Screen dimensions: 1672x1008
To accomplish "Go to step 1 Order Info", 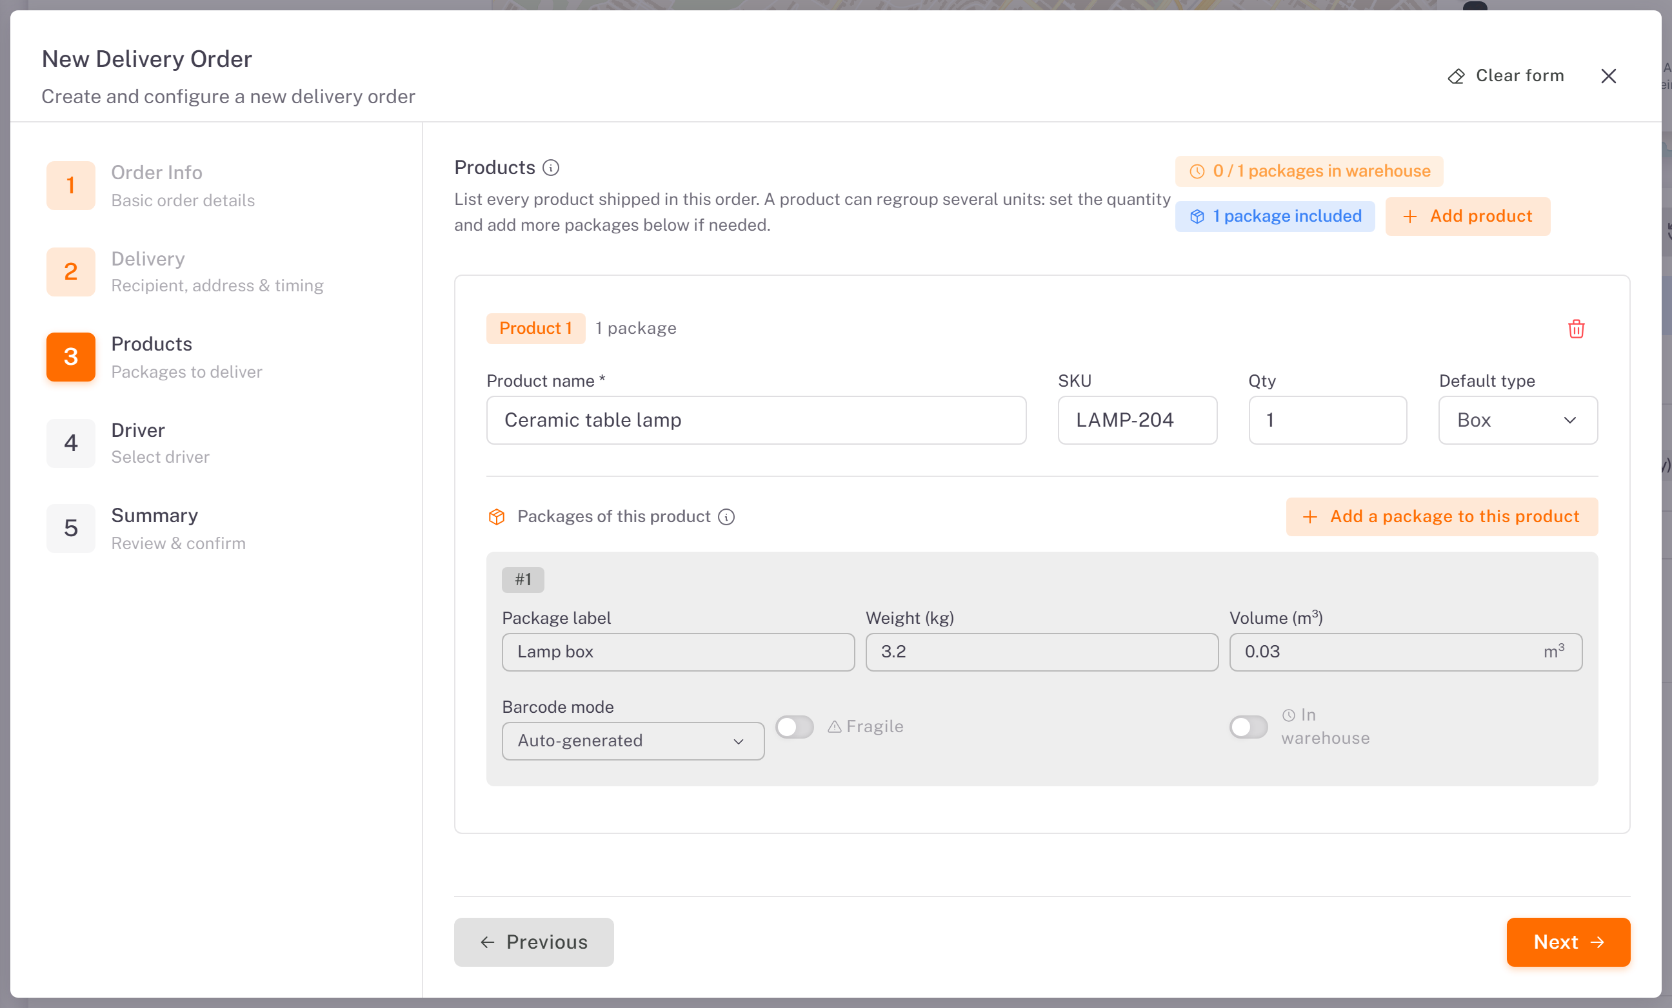I will pyautogui.click(x=151, y=185).
